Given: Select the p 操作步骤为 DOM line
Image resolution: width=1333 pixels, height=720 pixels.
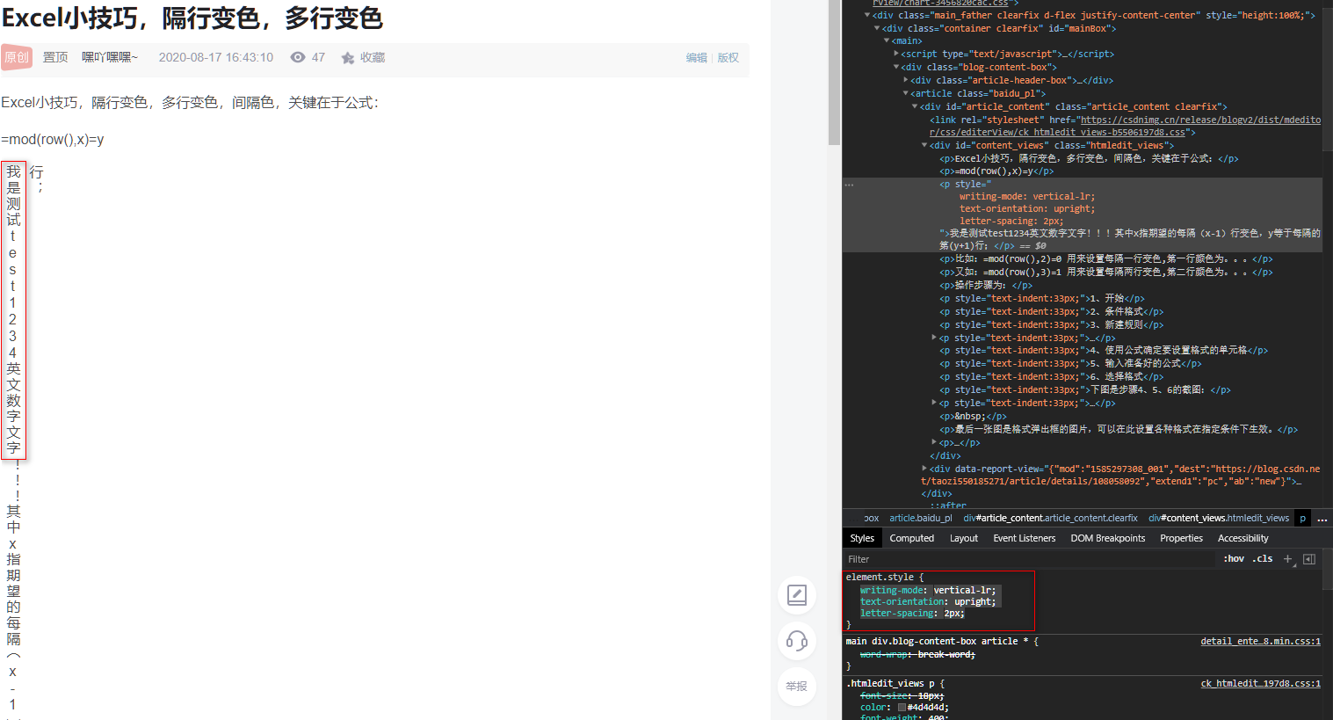Looking at the screenshot, I should (x=985, y=286).
